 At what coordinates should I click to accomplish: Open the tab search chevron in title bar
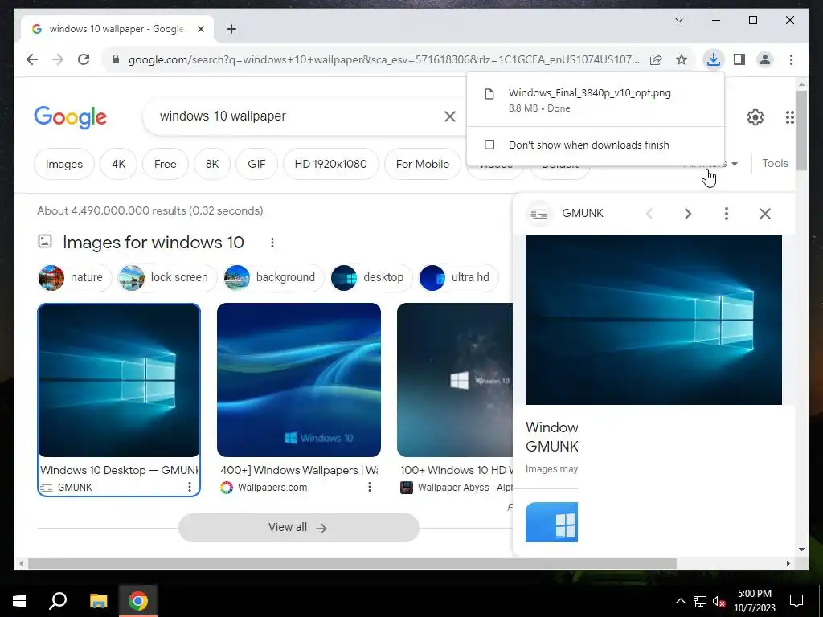(x=679, y=20)
